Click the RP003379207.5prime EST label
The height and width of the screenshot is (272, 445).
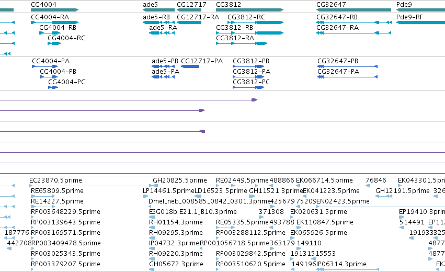[x=65, y=264]
